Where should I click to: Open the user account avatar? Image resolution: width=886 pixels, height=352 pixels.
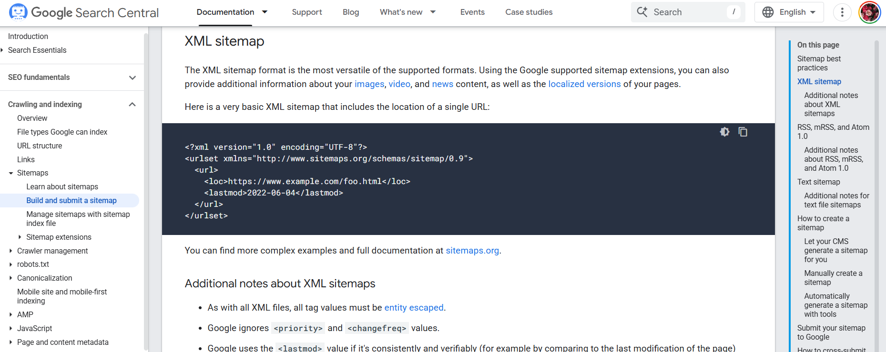(869, 12)
